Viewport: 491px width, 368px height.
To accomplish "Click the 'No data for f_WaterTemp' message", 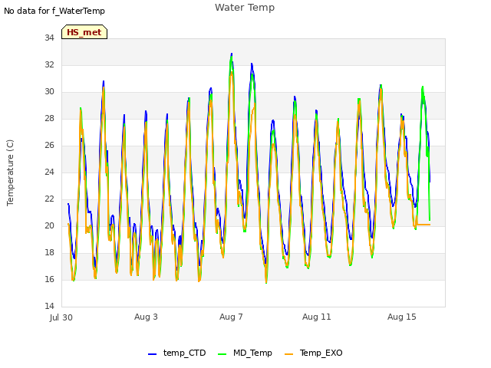I will coord(54,11).
